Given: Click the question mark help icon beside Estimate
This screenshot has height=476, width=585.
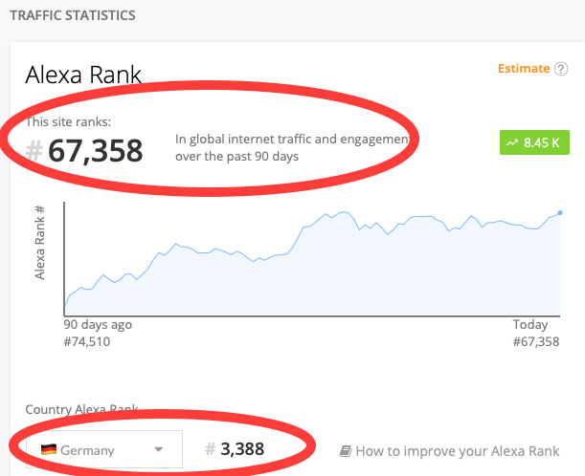Looking at the screenshot, I should (561, 69).
